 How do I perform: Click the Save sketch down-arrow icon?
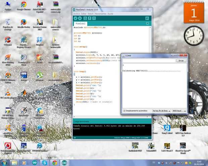[x=94, y=18]
